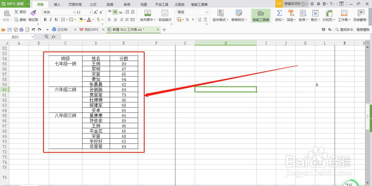Apply red font color A
Screen dimensions: 372x186
click(89, 20)
